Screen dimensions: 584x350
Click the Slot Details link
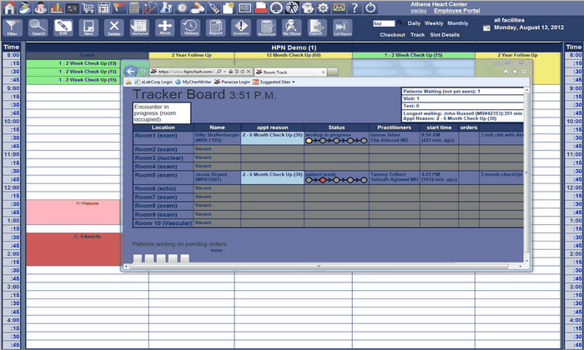[x=446, y=35]
